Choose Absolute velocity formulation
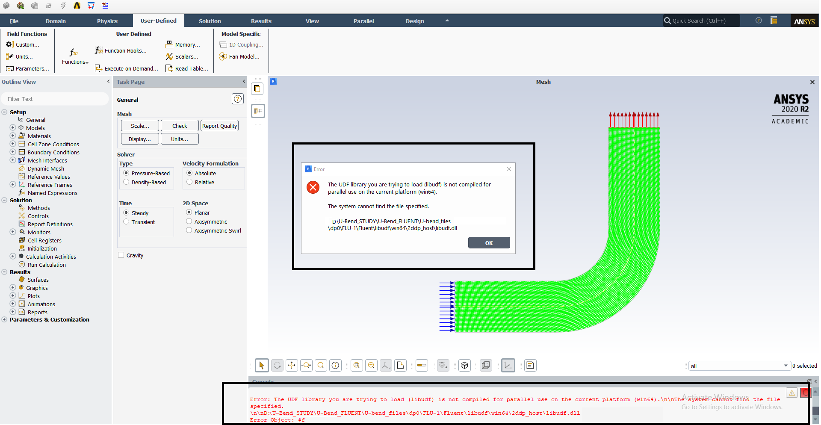 (x=189, y=173)
